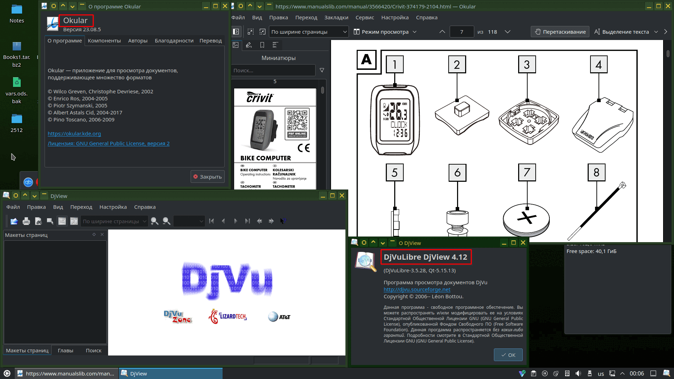The image size is (674, 379).
Task: Open Настройка menu in Okular window
Action: coord(395,18)
